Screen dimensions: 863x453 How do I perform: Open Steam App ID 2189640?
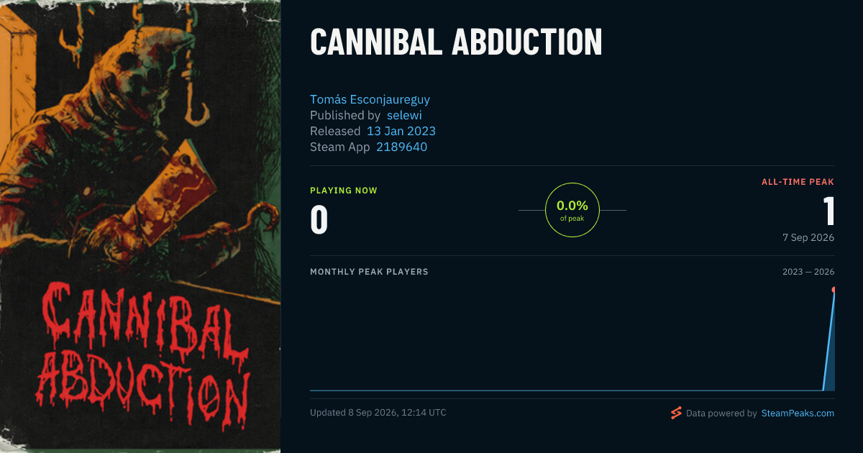pyautogui.click(x=401, y=147)
